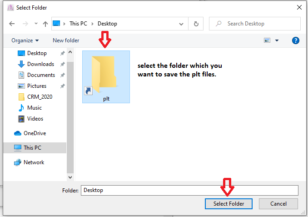Open the recent locations dropdown arrow

[x=35, y=24]
